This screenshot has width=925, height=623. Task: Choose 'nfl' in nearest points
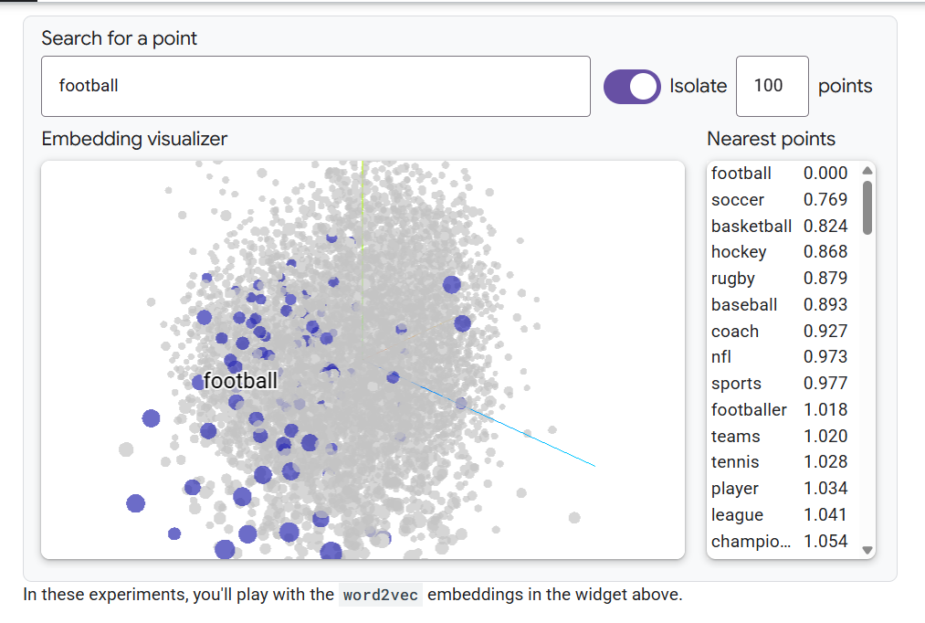[721, 357]
